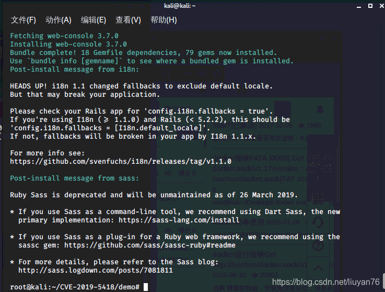Image resolution: width=385 pixels, height=292 pixels.
Task: Click the 'If you're using I18n' line
Action: [x=150, y=119]
